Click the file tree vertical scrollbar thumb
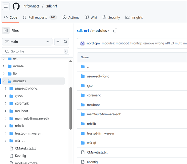 (x=71, y=108)
